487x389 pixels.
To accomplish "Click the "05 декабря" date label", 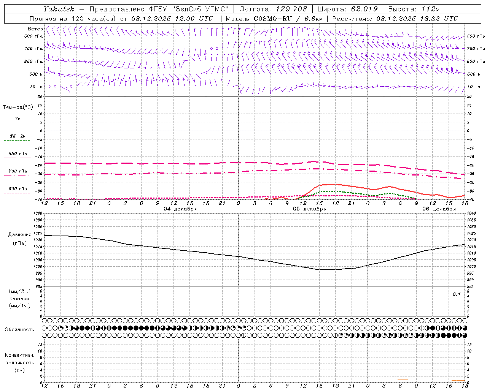I will 310,209.
